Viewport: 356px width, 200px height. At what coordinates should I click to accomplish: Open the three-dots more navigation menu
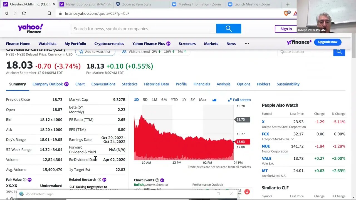click(247, 44)
